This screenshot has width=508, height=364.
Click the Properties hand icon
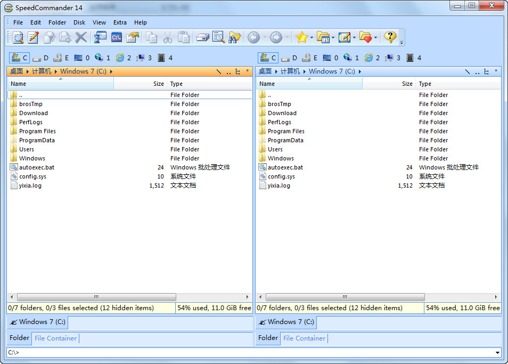(133, 37)
